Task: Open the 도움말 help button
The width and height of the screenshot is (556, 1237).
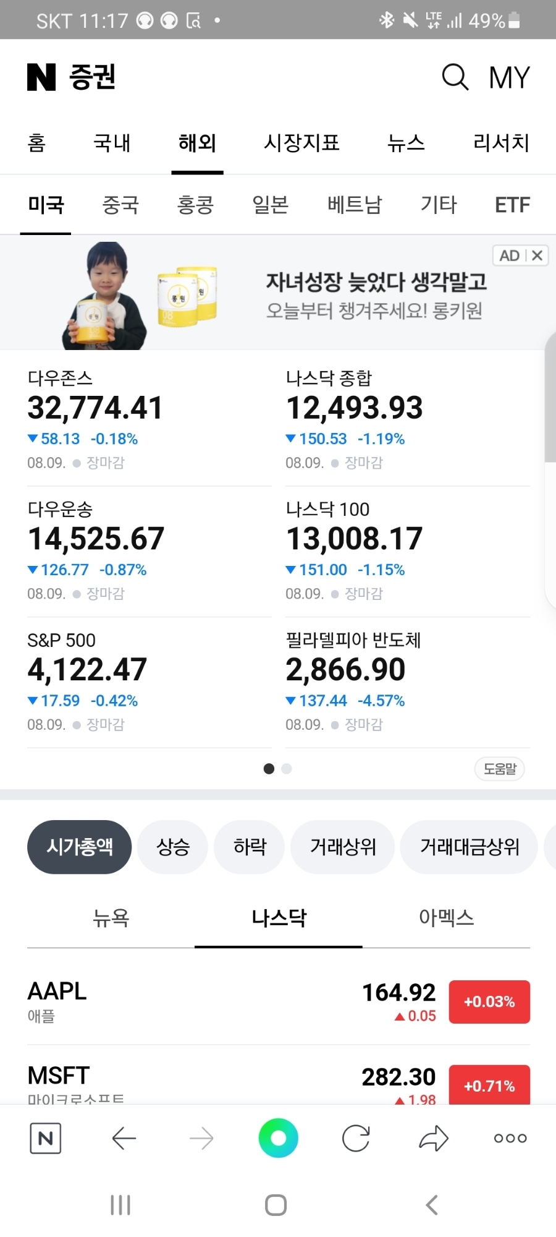Action: tap(500, 769)
